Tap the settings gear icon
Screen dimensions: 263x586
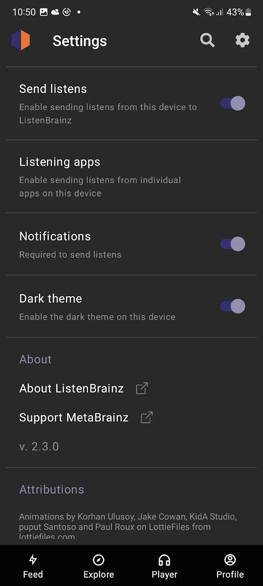point(242,40)
